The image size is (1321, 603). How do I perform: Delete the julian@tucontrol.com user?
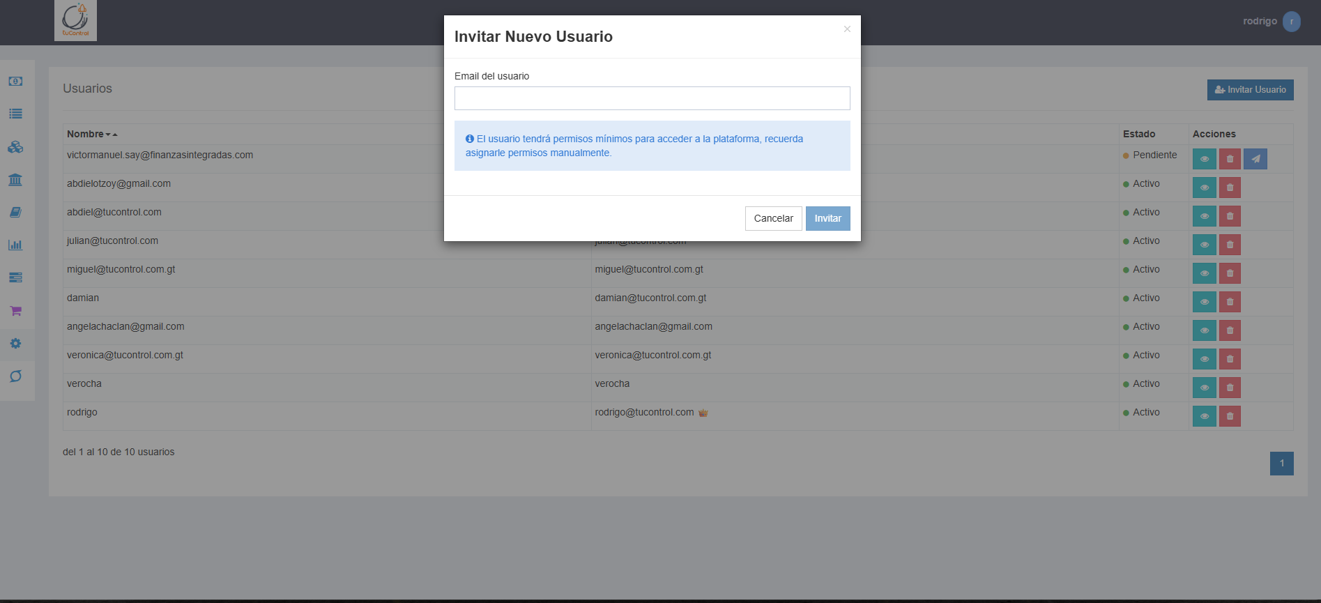pos(1230,245)
